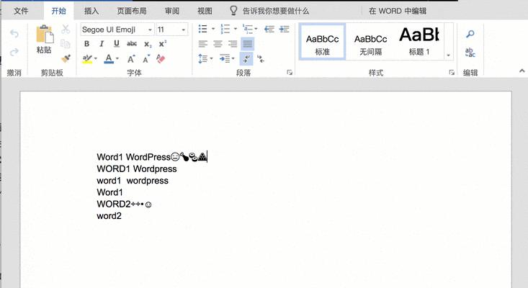The width and height of the screenshot is (528, 288).
Task: Open the 页面布局 tab
Action: tap(131, 11)
